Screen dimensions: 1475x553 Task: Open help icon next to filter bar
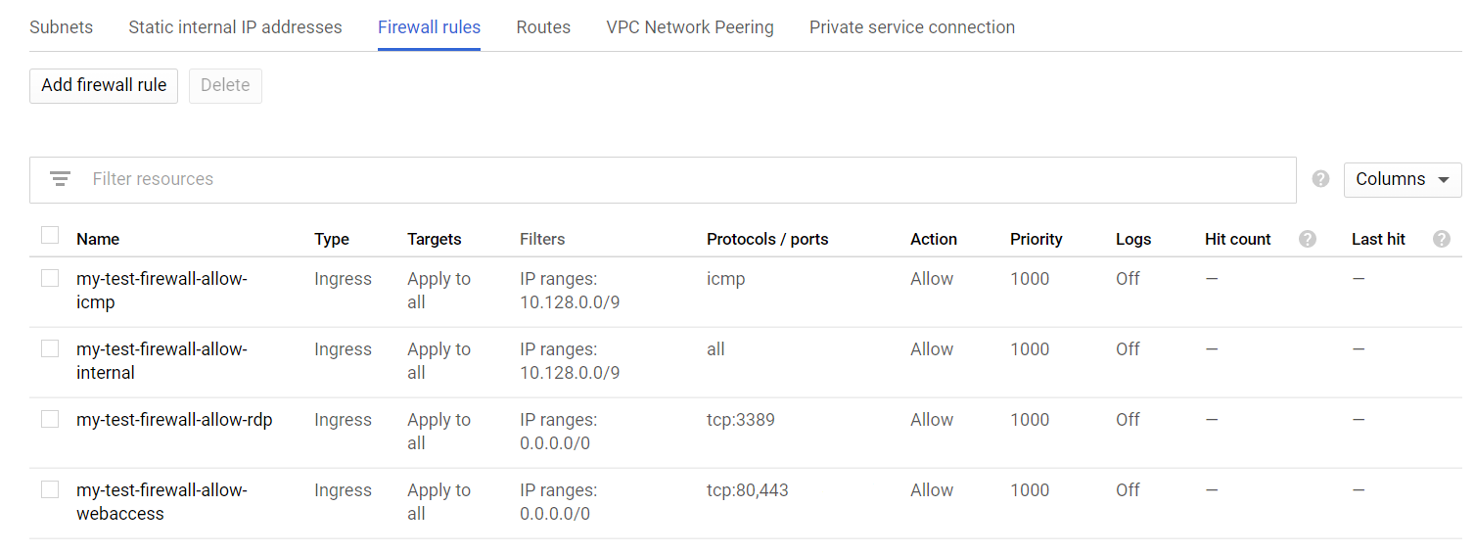coord(1320,179)
